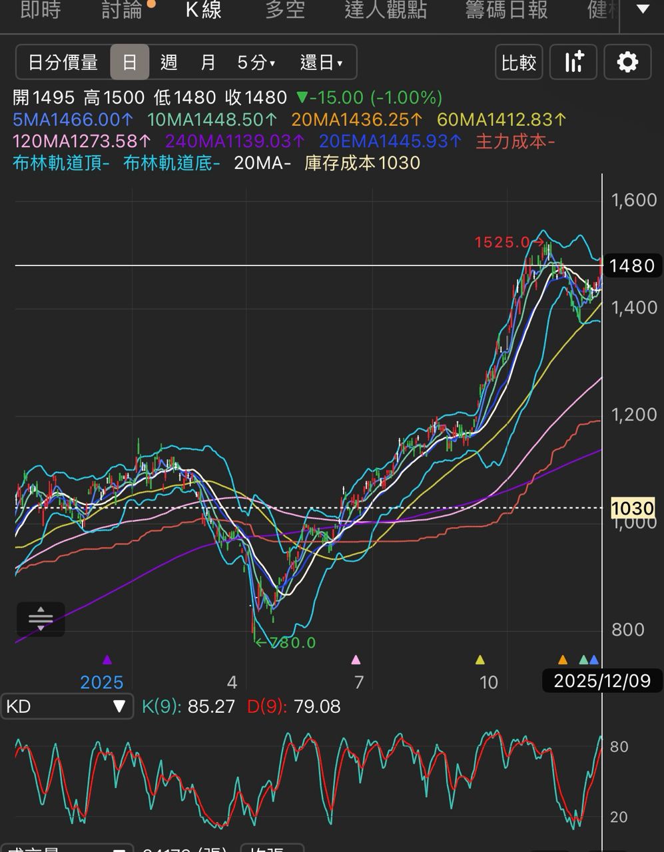The image size is (664, 852).
Task: Switch to the 週 weekly interval
Action: pos(169,63)
